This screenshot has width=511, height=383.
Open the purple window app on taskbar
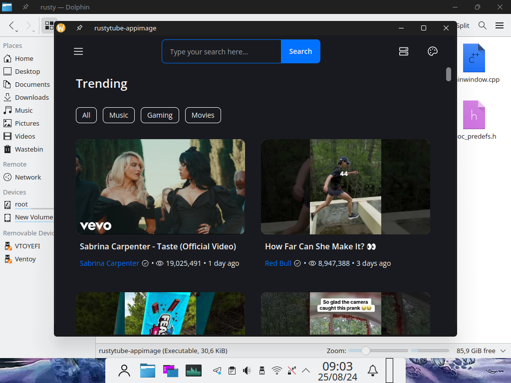pos(171,371)
